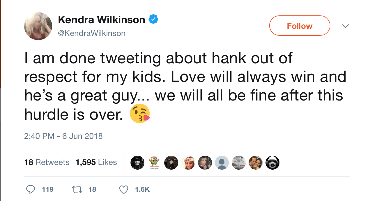Open the 2:40 PM - 6 Jun 2018 timestamp

[x=63, y=136]
